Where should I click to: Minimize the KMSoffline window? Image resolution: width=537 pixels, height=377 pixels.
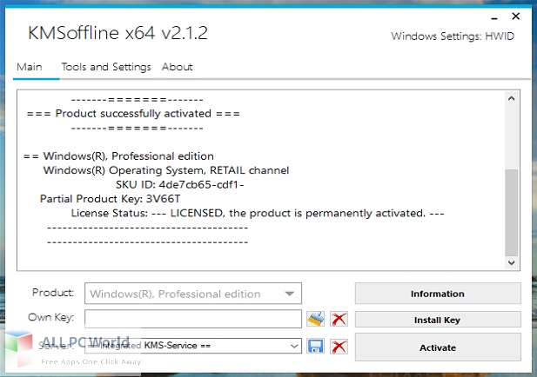[x=493, y=17]
